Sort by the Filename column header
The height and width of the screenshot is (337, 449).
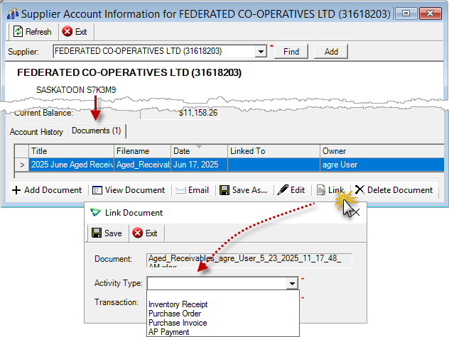coord(142,151)
